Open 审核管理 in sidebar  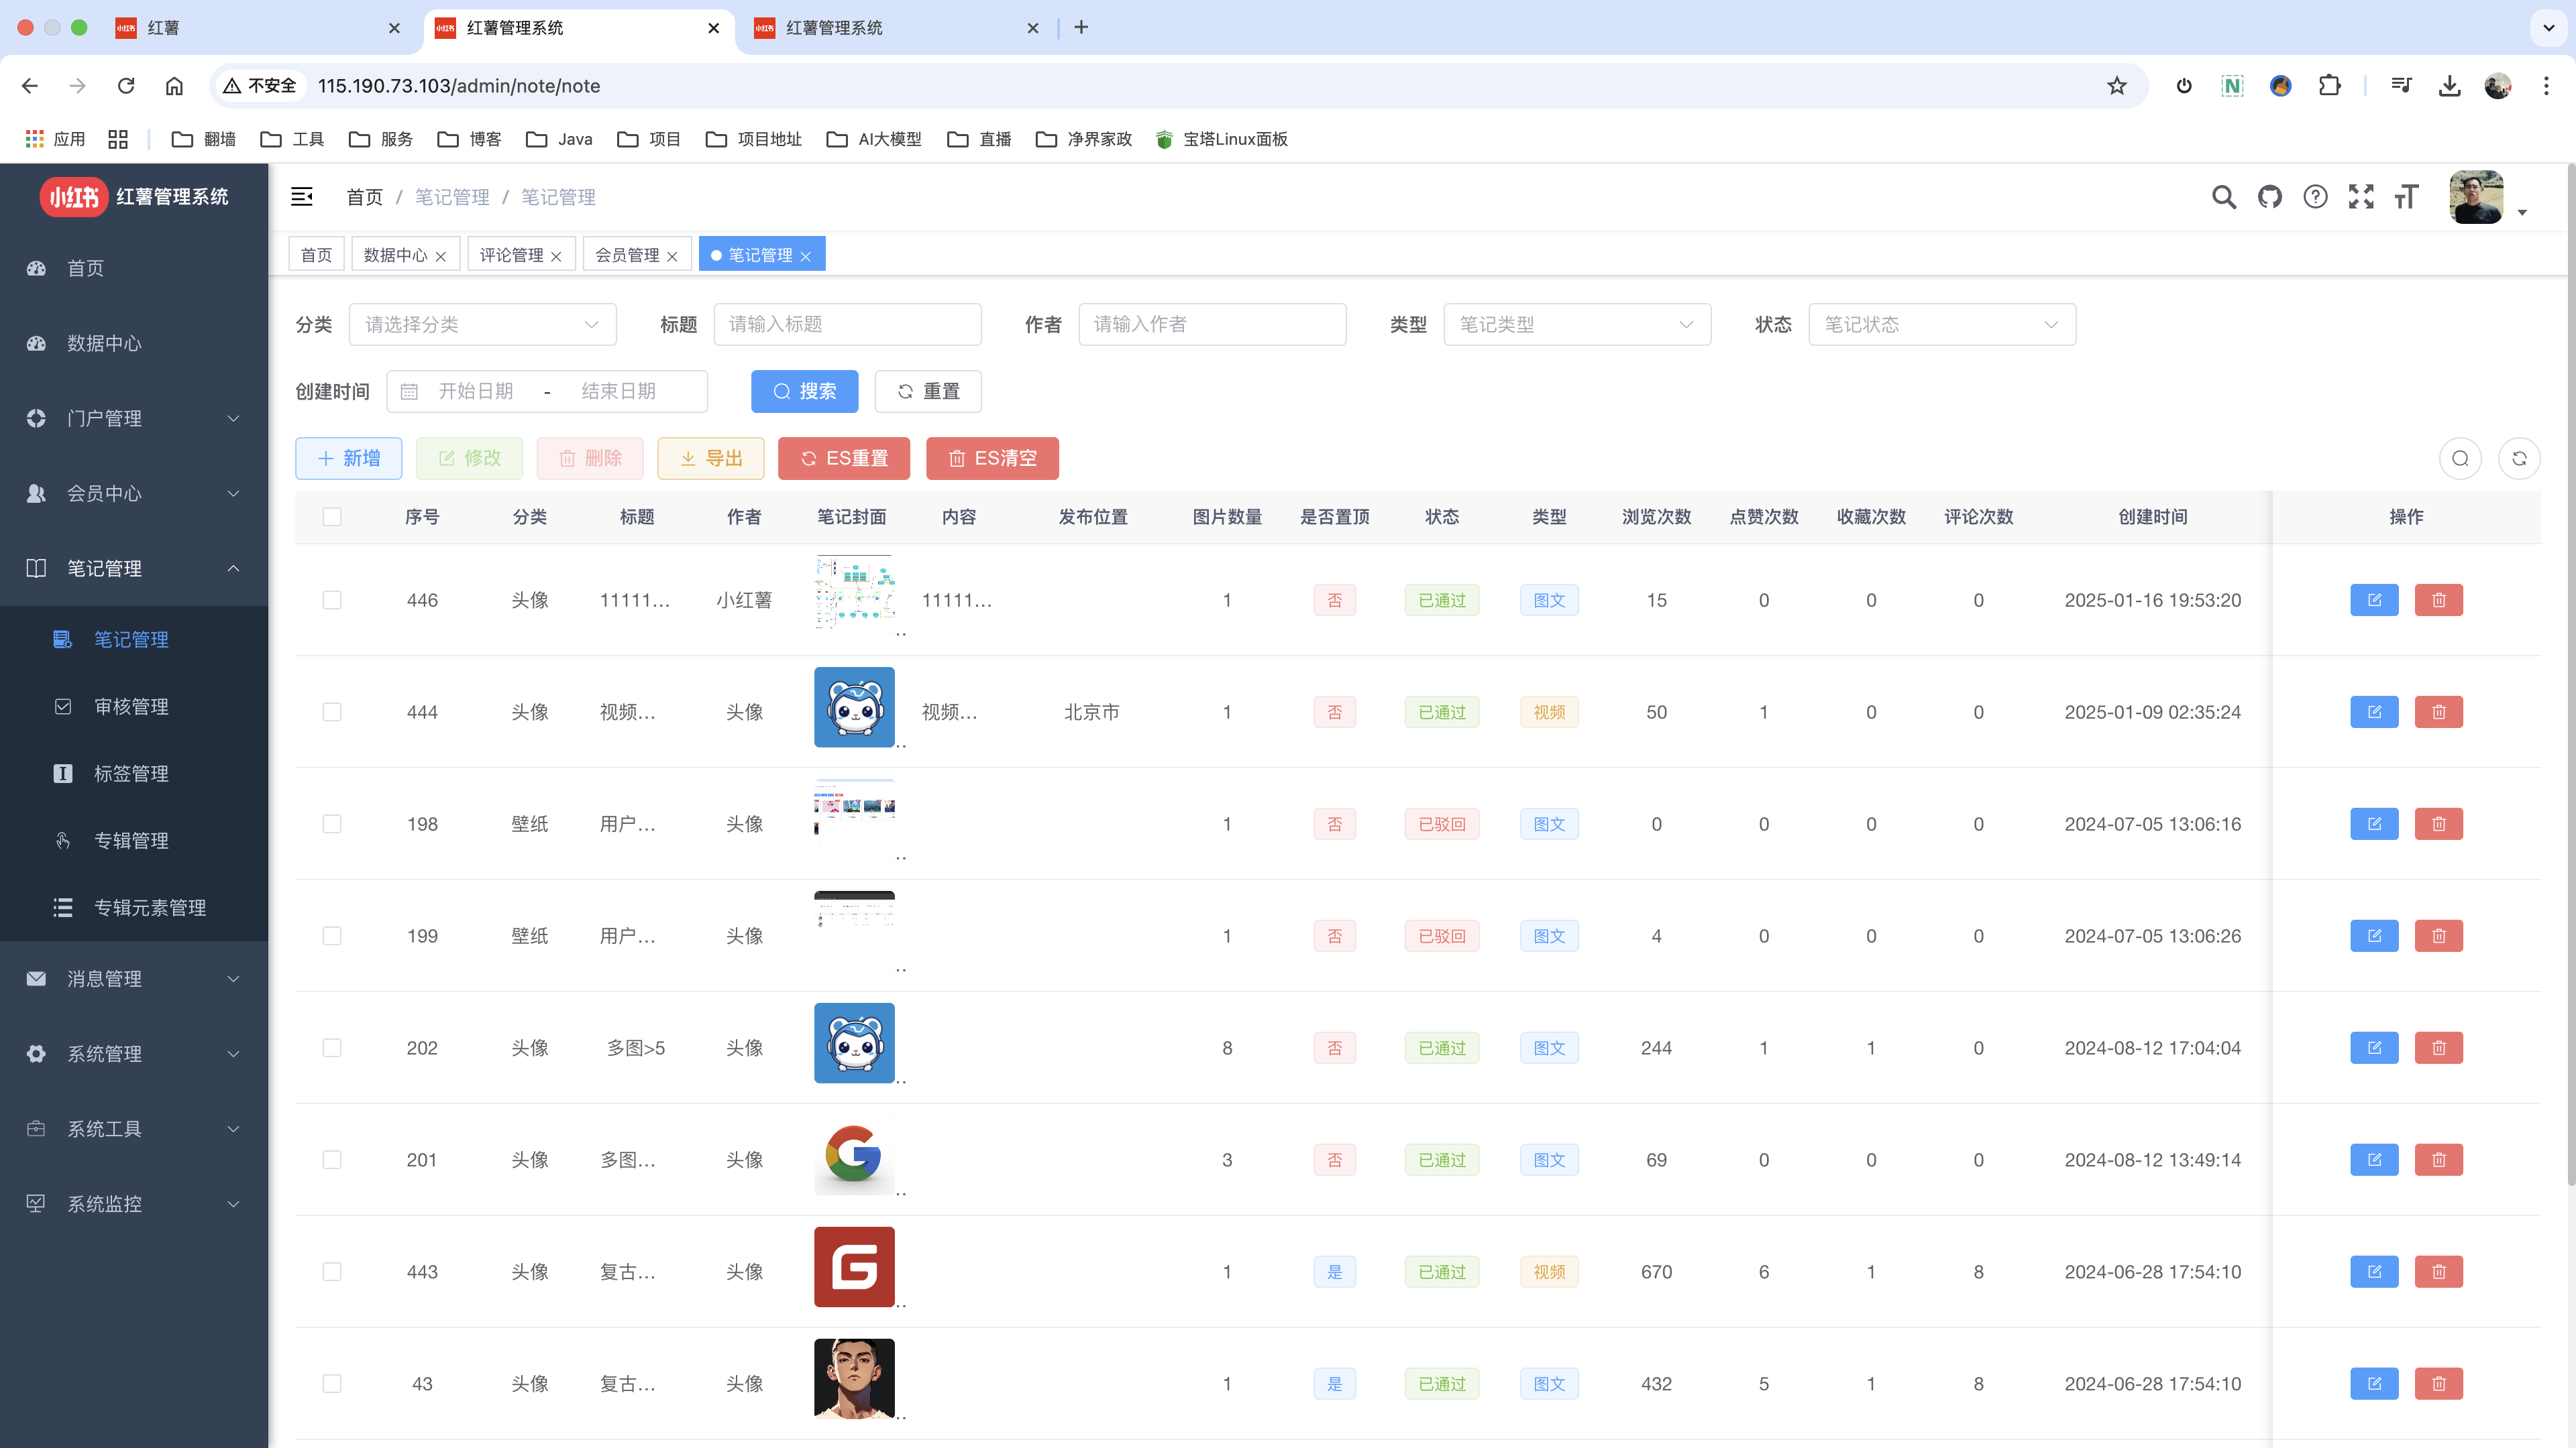pyautogui.click(x=131, y=707)
